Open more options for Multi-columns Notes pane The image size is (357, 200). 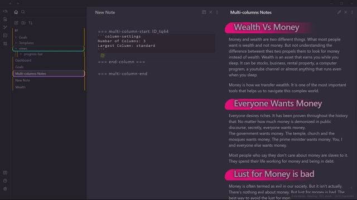point(352,12)
